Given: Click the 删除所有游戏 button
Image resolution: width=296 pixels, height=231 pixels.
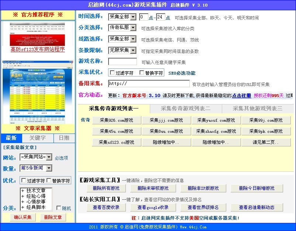Looking at the screenshot, I should coord(106,188).
